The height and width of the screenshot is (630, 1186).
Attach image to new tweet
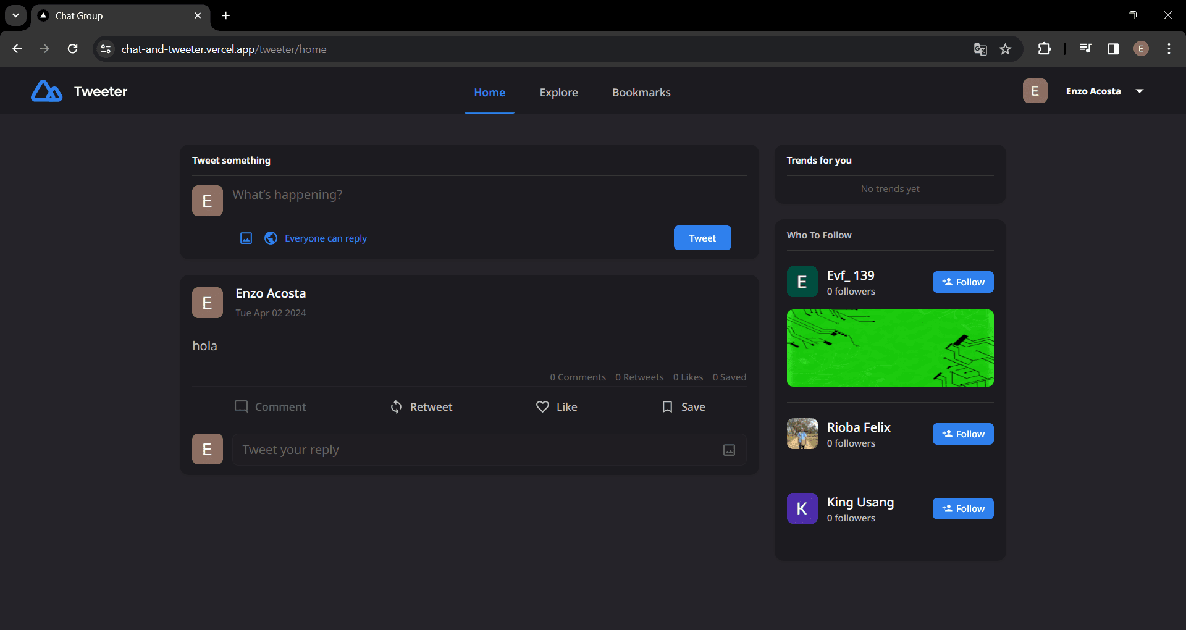[246, 238]
